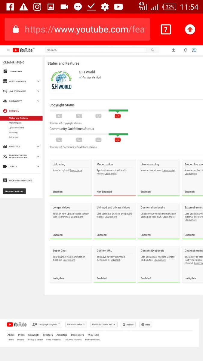203x361 pixels.
Task: Open Policy & Safety footer link
Action: point(35,340)
